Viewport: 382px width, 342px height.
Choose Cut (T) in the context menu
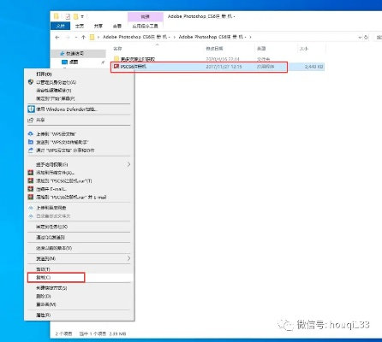click(43, 269)
